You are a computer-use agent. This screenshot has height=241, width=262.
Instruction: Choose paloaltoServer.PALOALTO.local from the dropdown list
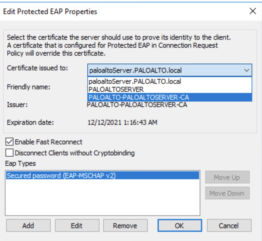135,82
